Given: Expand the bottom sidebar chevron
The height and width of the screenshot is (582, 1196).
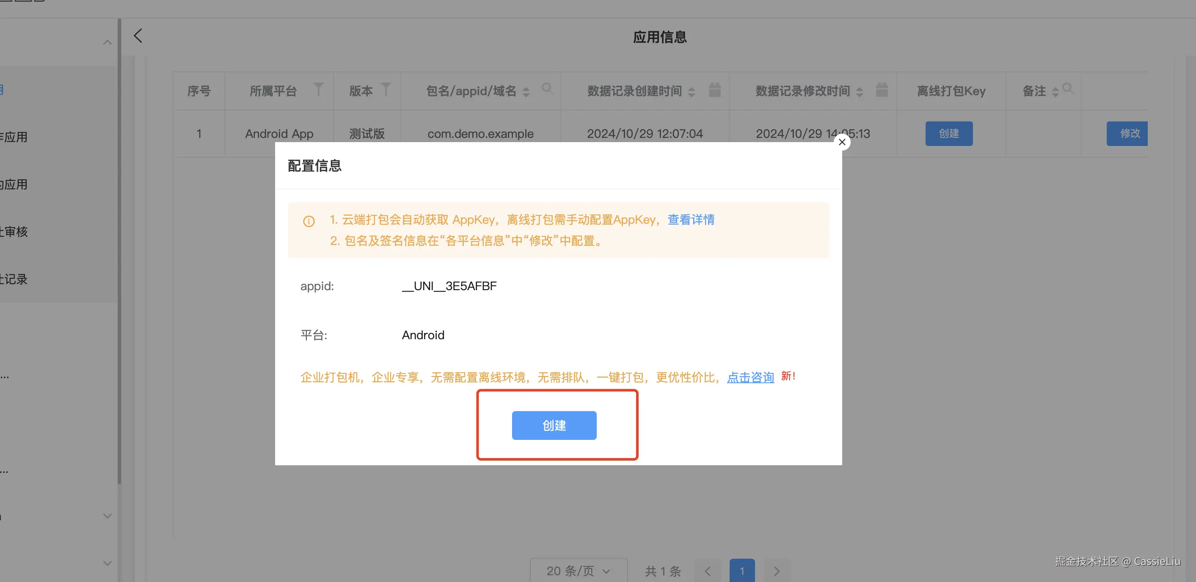Looking at the screenshot, I should (x=107, y=563).
